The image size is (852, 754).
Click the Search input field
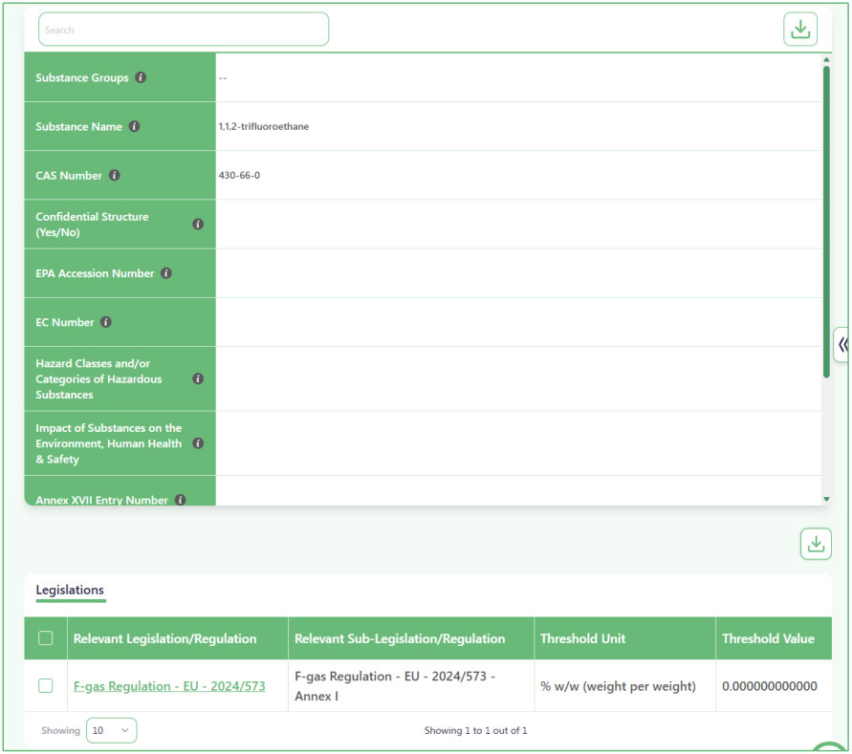183,30
